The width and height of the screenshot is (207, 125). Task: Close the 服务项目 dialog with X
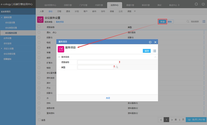(155, 42)
